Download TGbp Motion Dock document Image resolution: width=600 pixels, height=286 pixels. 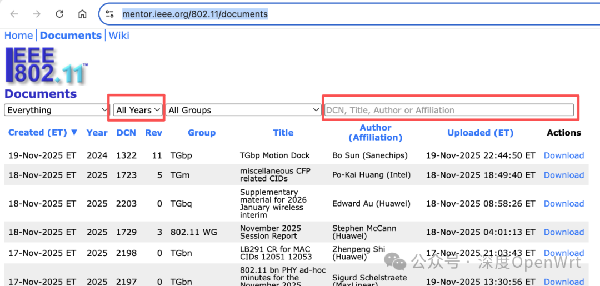coord(564,155)
